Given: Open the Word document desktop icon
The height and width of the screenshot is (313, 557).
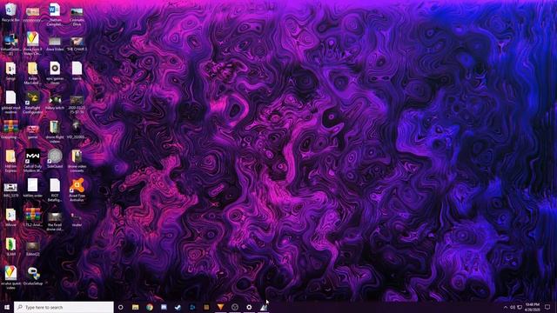Looking at the screenshot, I should 54,14.
